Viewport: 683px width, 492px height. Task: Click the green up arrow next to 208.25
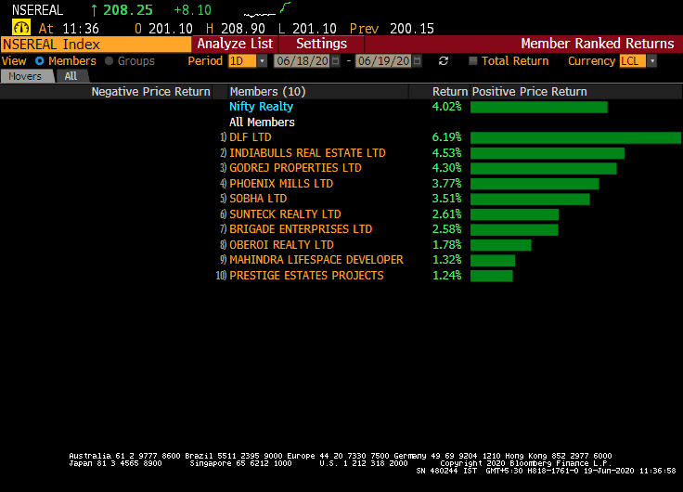(x=94, y=10)
